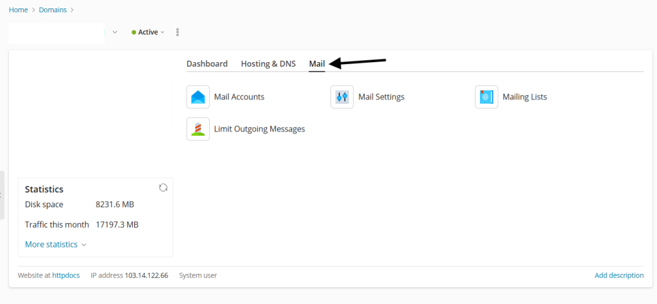
Task: Open the httpdocs website folder link
Action: coord(66,275)
